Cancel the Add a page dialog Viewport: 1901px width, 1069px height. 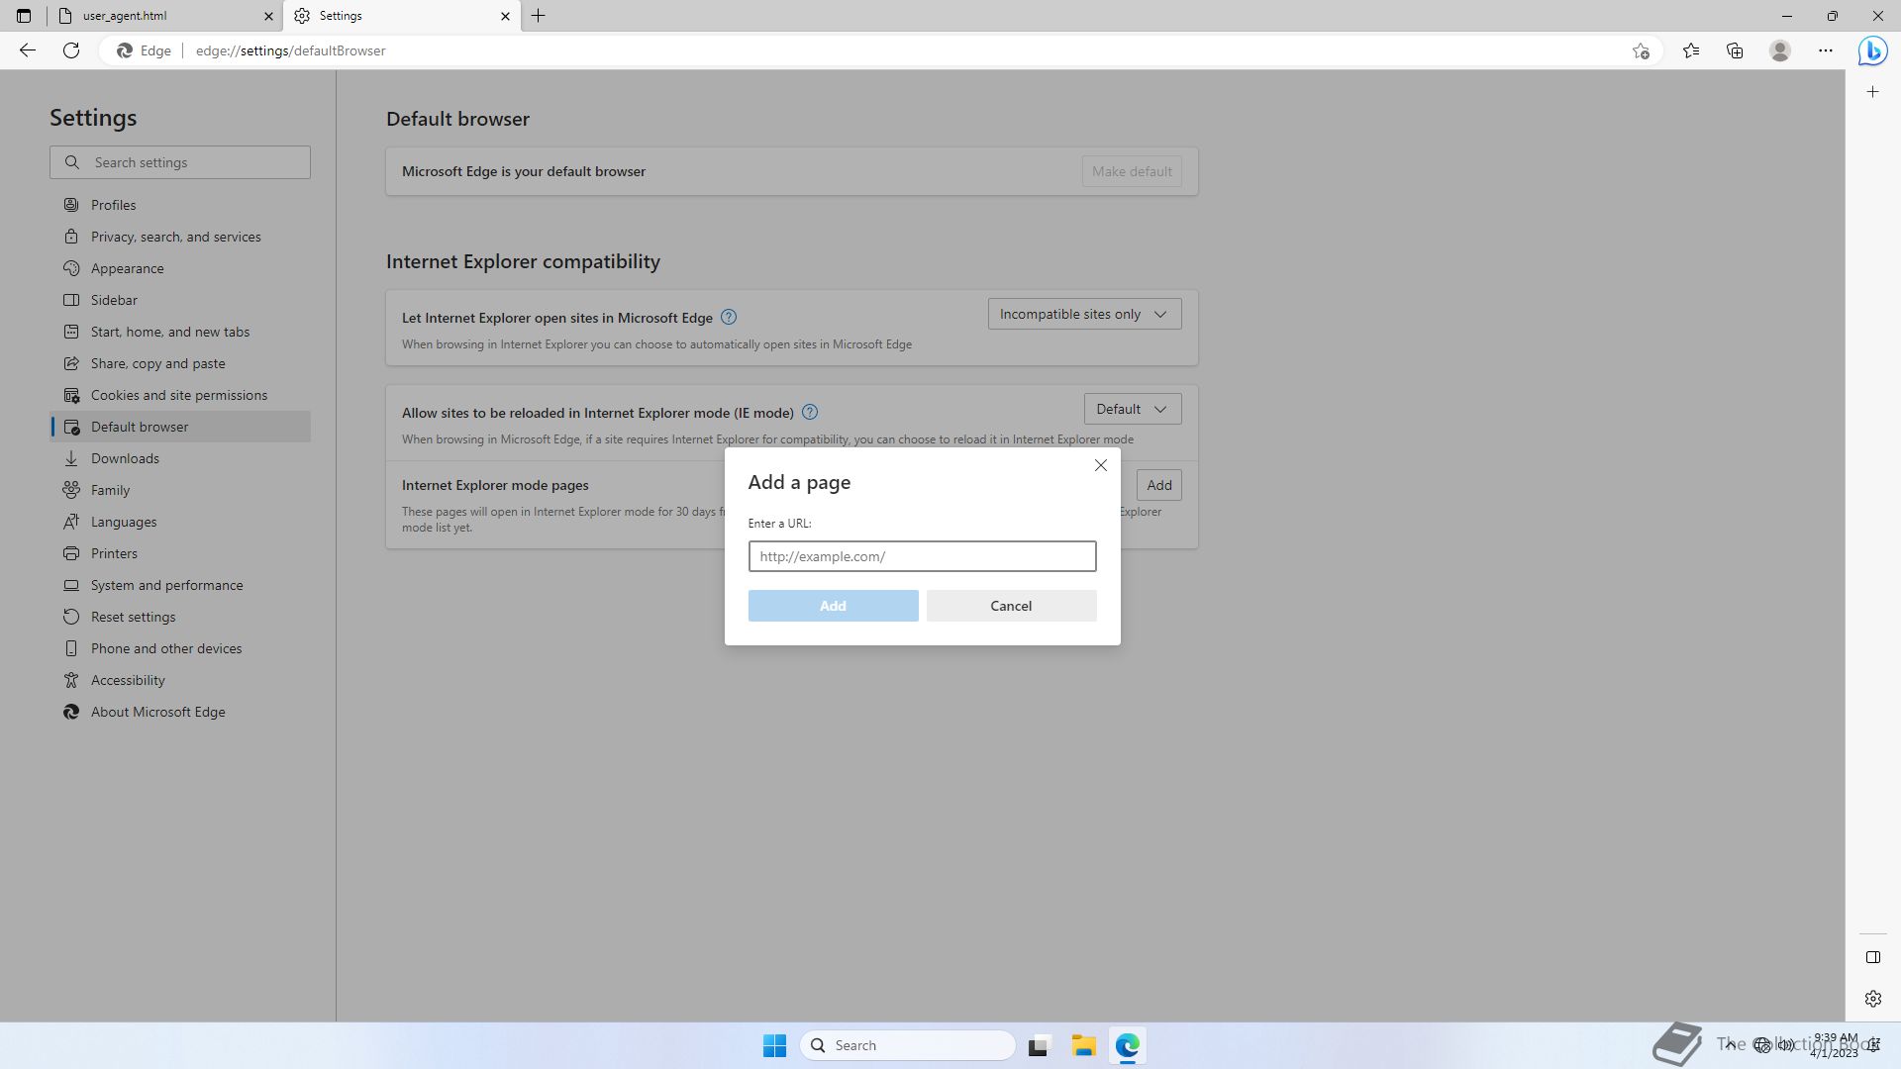1011,606
